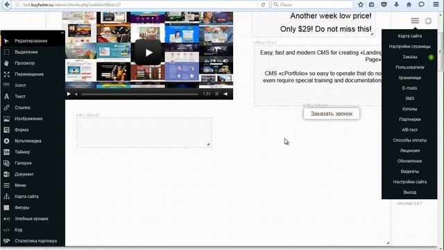444x250 pixels.
Task: Choose the Ссылка link tool icon
Action: 6,108
